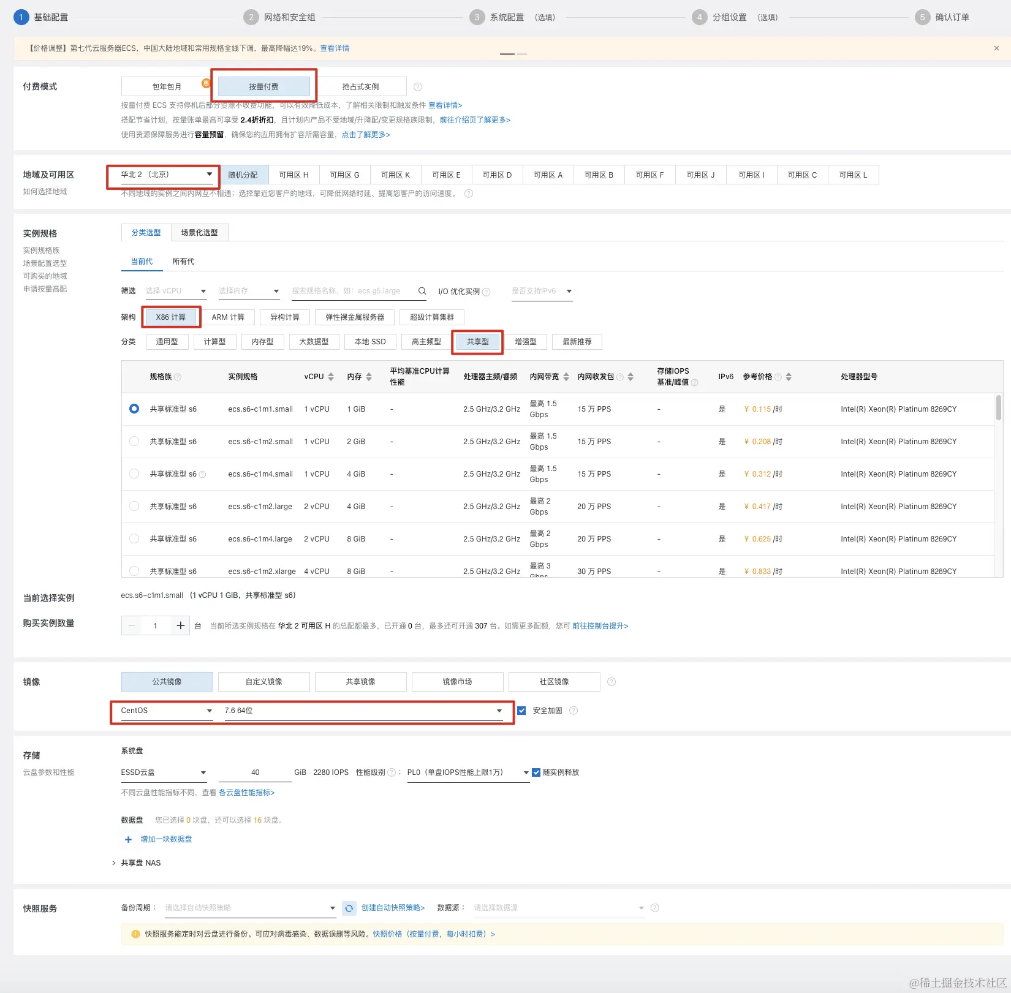Image resolution: width=1011 pixels, height=993 pixels.
Task: Select the ecs.s6-c1m2.large instance radio
Action: click(x=134, y=506)
